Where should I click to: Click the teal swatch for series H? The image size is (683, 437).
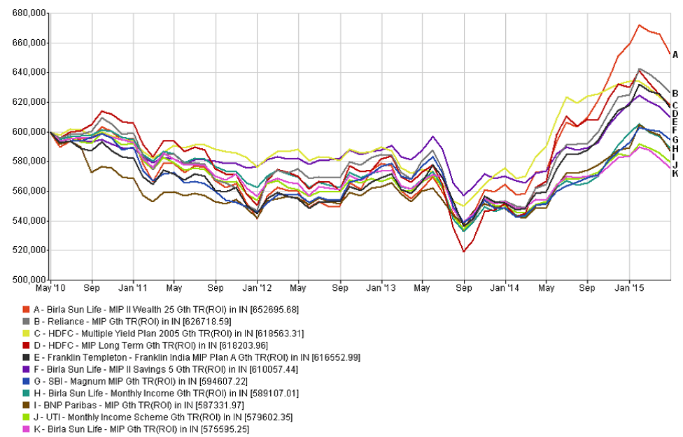[x=26, y=394]
